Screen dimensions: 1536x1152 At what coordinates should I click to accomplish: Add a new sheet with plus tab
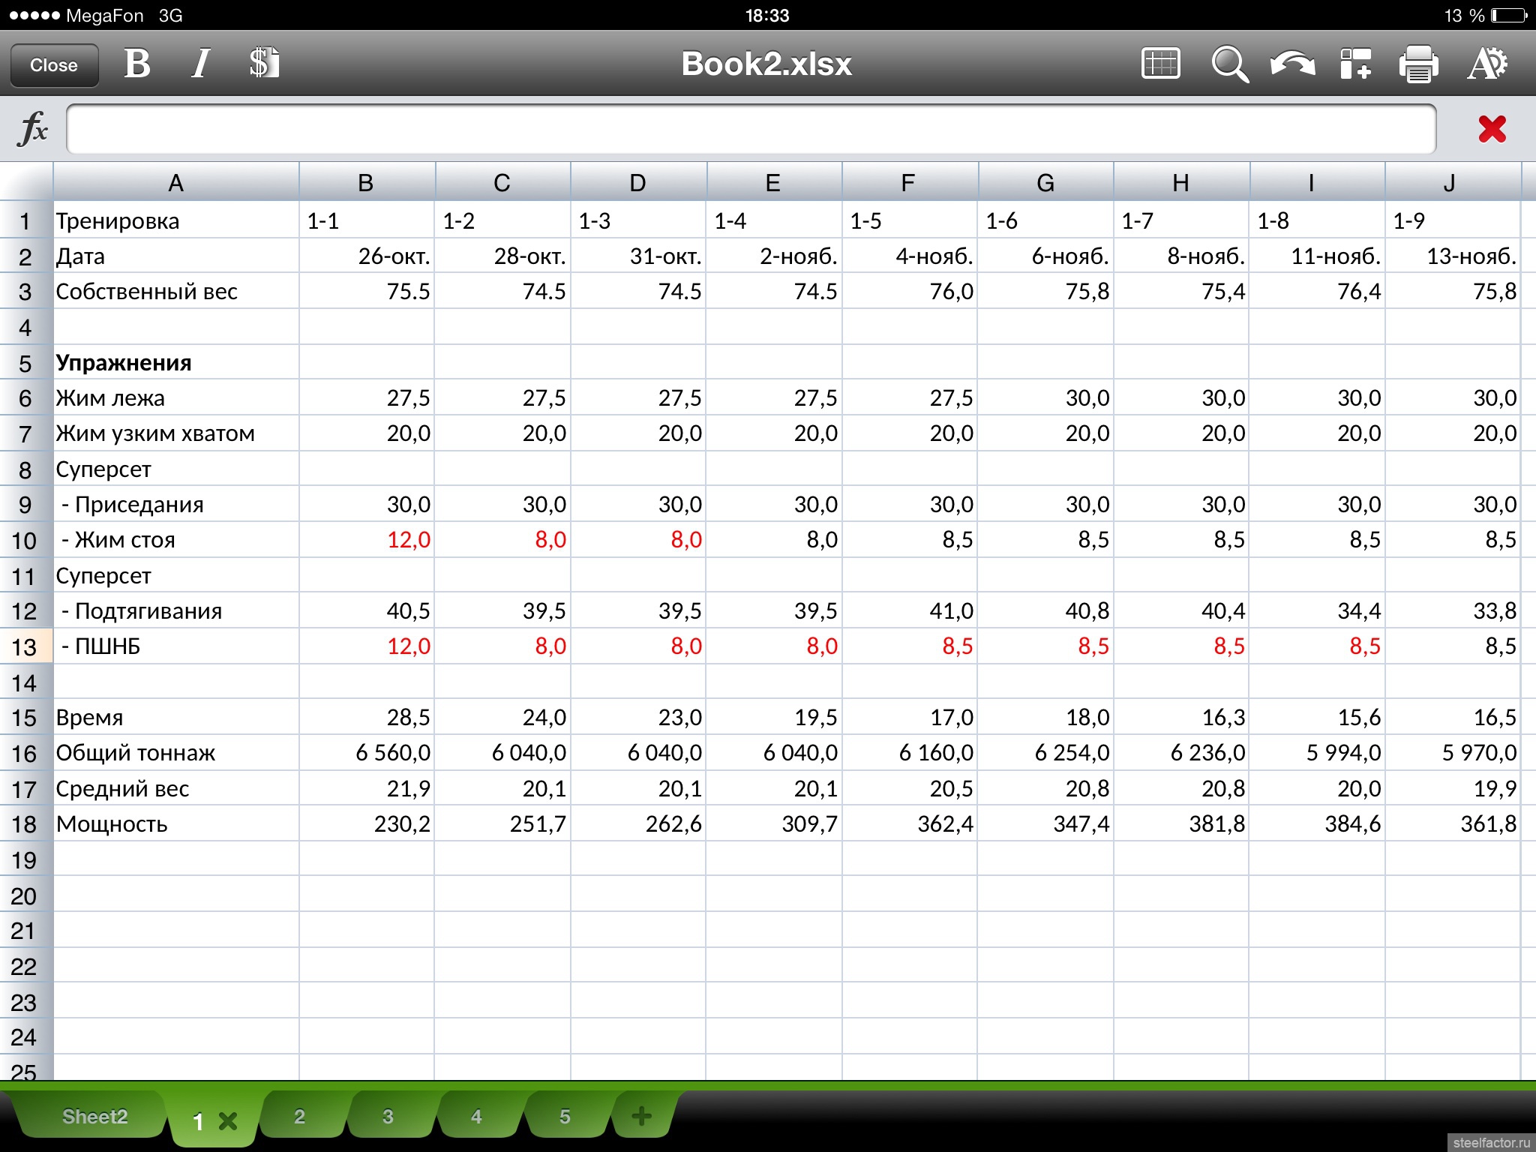pos(641,1117)
